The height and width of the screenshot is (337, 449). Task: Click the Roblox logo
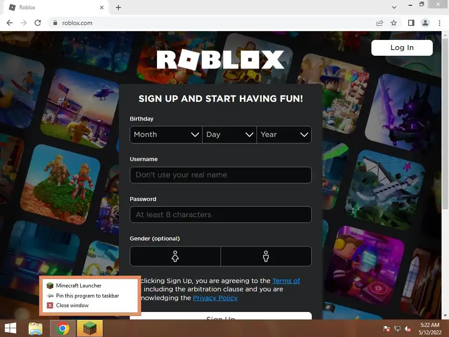[221, 60]
